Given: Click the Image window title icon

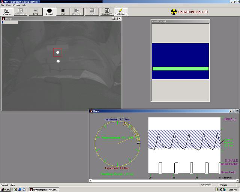Looking at the screenshot, I should click(3, 19).
